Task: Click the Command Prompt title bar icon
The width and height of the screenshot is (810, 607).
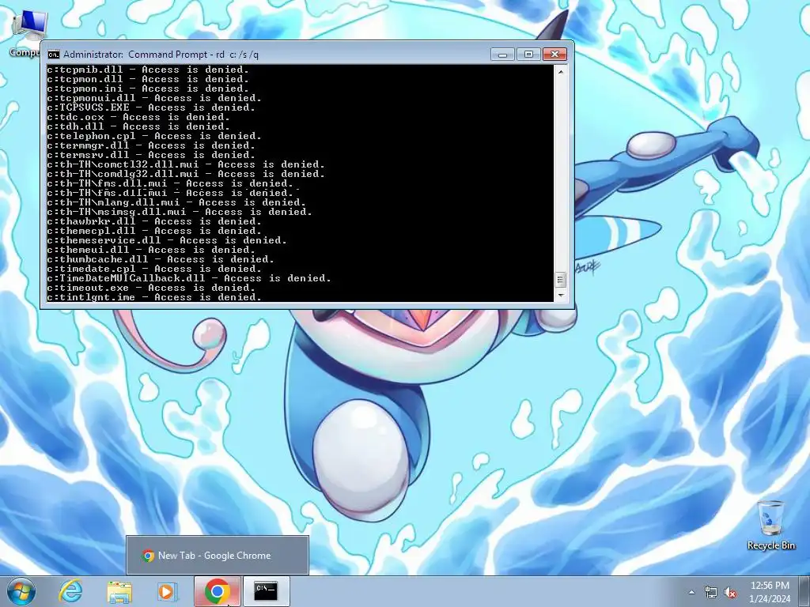Action: [x=53, y=55]
